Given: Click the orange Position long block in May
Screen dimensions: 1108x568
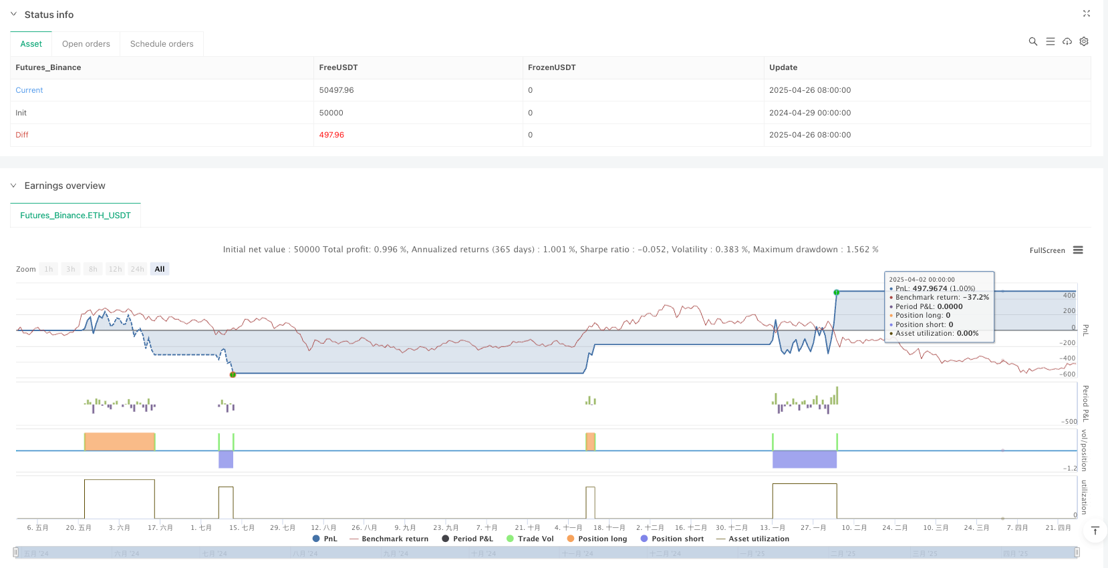Looking at the screenshot, I should point(120,442).
